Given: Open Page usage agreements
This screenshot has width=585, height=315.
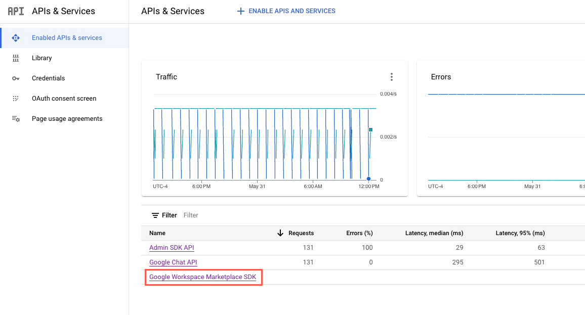Looking at the screenshot, I should pyautogui.click(x=67, y=119).
